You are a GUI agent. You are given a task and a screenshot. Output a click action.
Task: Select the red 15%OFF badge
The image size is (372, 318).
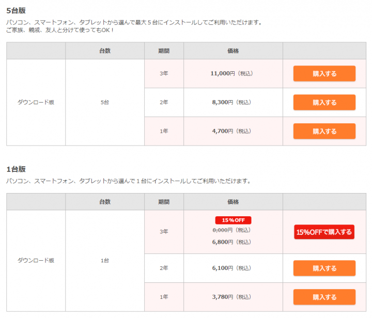pos(233,220)
